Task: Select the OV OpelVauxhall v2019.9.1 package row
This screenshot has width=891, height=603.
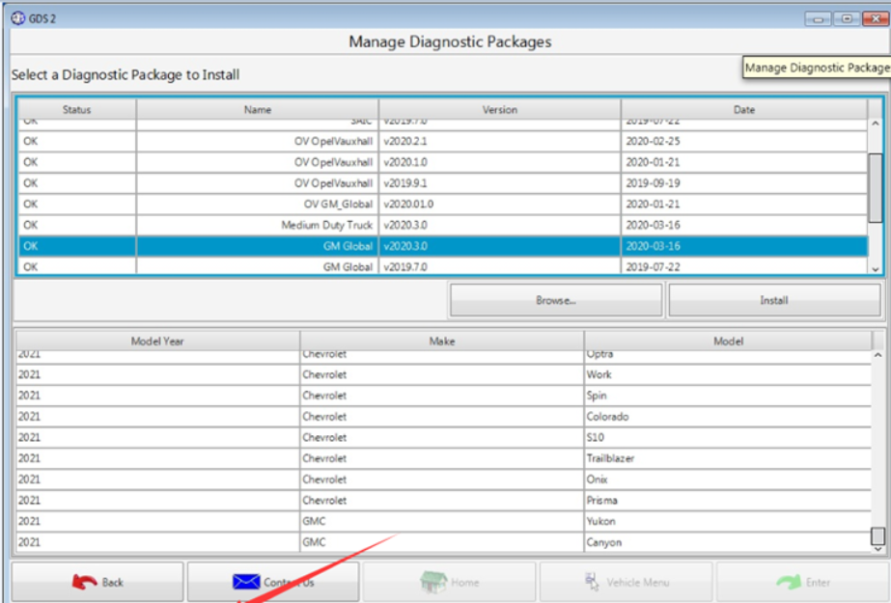Action: [x=443, y=183]
